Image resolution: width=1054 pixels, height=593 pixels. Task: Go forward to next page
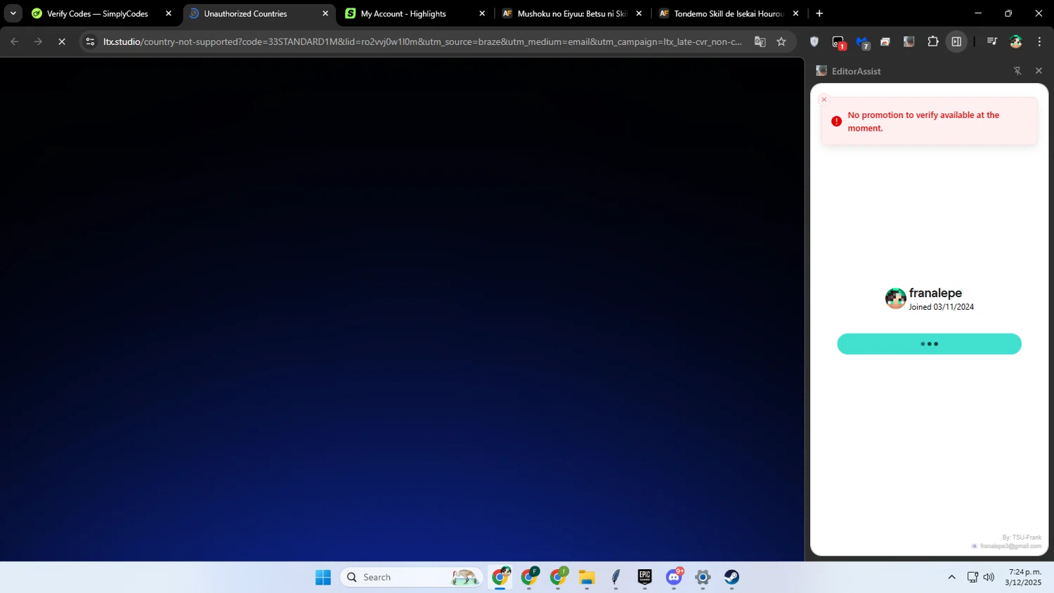(x=38, y=41)
